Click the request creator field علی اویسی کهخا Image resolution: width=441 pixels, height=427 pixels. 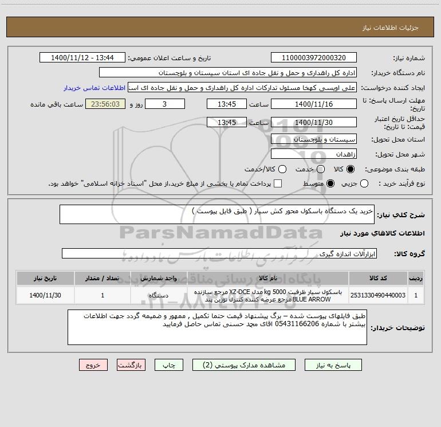(x=242, y=88)
